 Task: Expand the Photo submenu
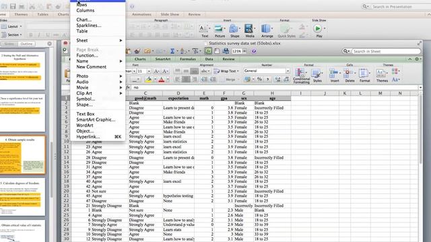point(98,76)
